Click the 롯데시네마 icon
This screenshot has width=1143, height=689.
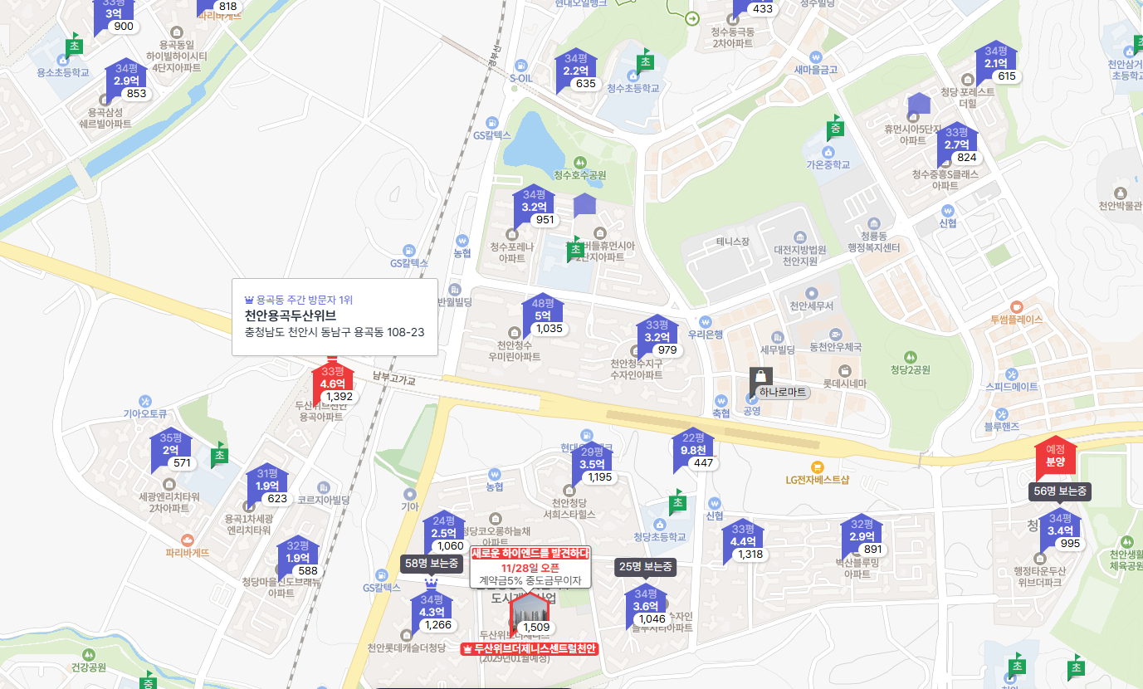(845, 370)
